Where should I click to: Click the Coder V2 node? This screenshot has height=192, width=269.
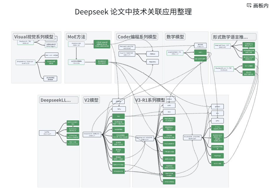click(x=127, y=54)
